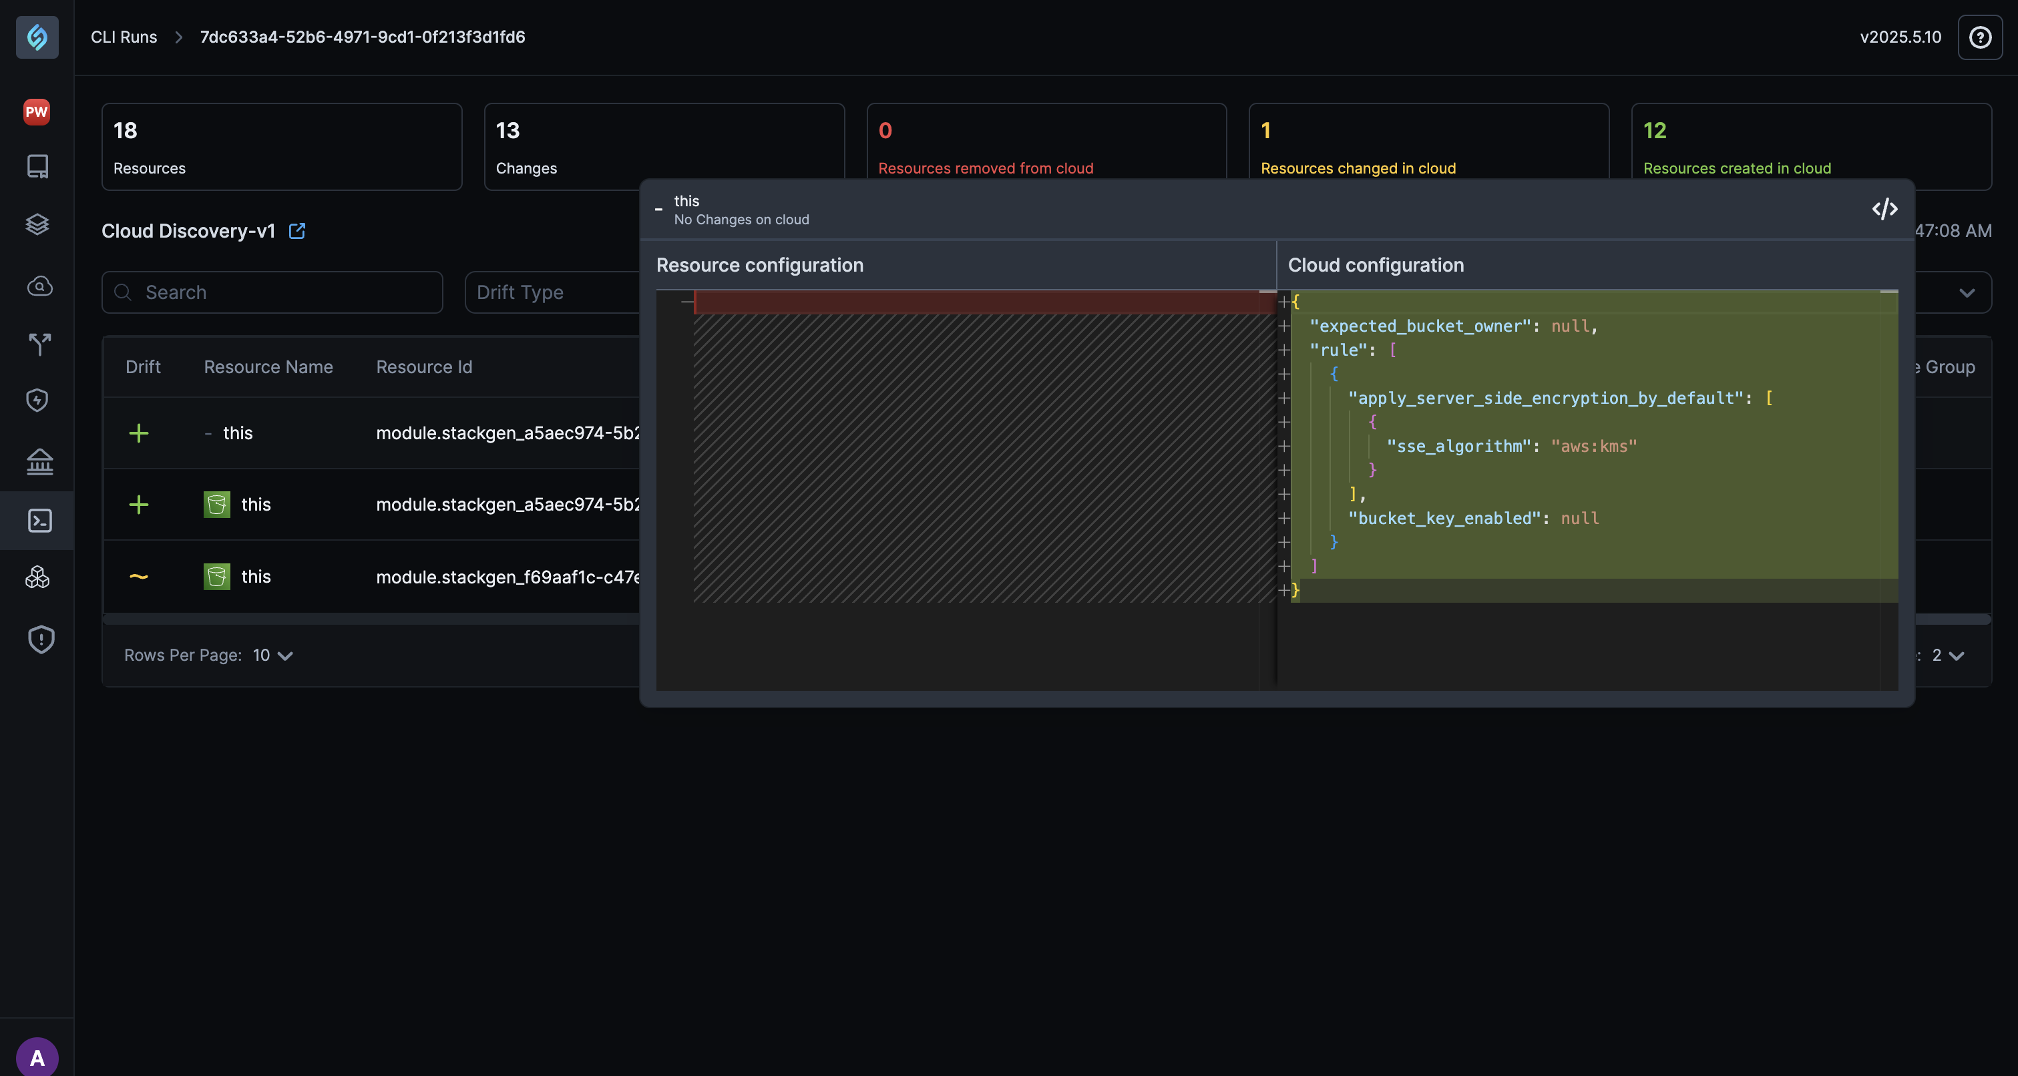Screen dimensions: 2018x1076
Task: Open the Cloud Discovery-v1 title
Action: coord(188,231)
